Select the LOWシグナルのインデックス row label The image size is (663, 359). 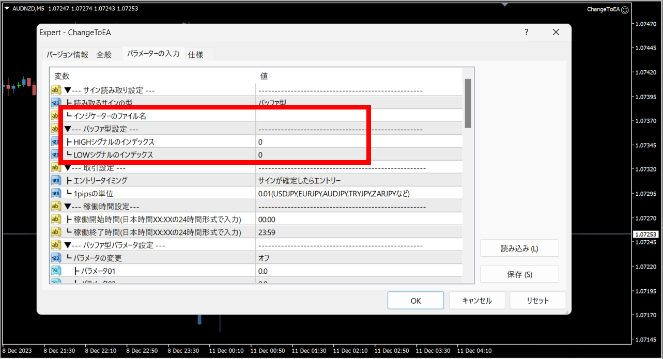[x=110, y=155]
